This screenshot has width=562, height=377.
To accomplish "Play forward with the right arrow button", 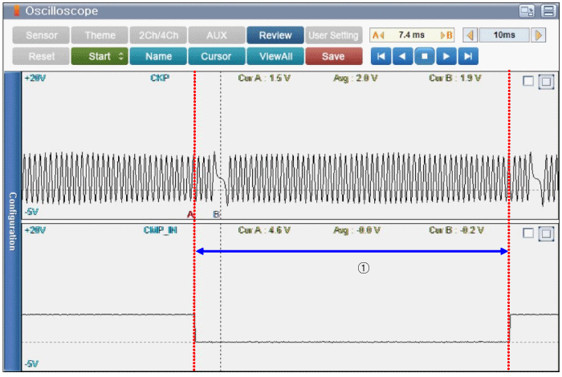I will pyautogui.click(x=446, y=56).
